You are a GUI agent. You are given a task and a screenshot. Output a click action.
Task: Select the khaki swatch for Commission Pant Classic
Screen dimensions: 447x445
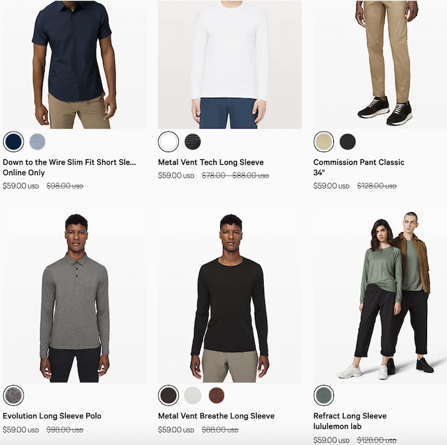(x=324, y=141)
